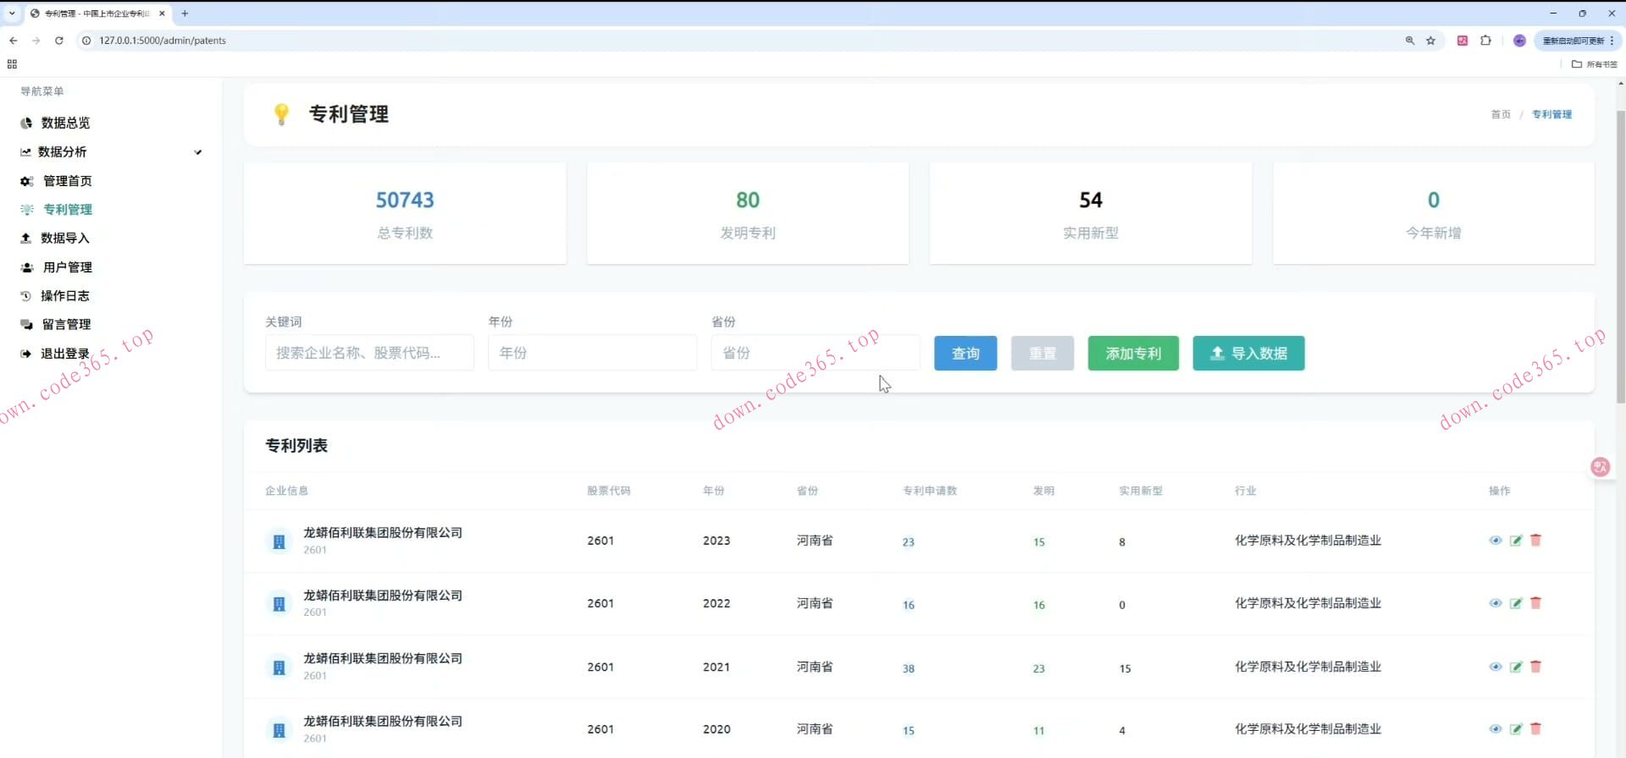Click the trash icon for the 2020 row
Viewport: 1626px width, 758px height.
tap(1535, 729)
